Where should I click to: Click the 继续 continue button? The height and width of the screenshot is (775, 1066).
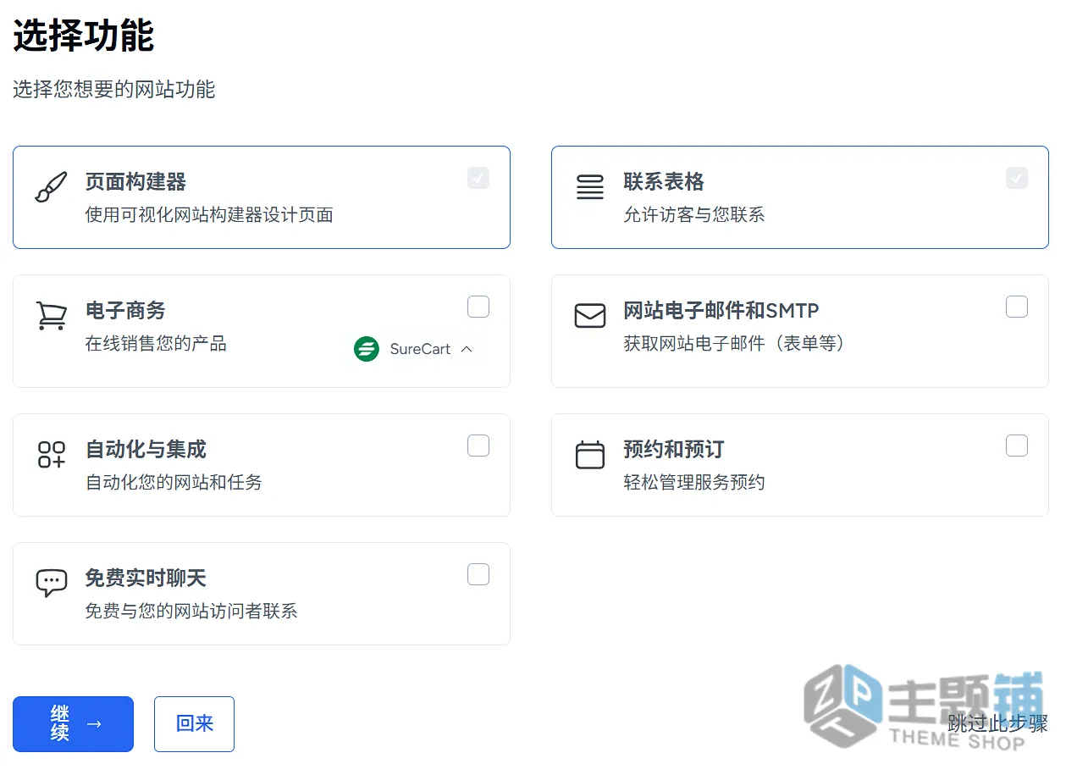point(73,724)
